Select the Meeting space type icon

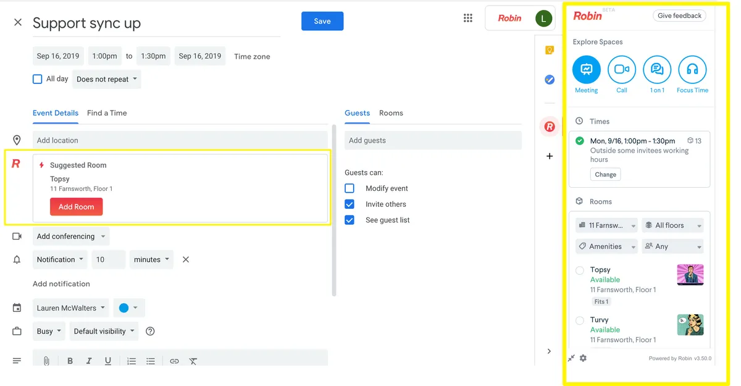click(586, 70)
